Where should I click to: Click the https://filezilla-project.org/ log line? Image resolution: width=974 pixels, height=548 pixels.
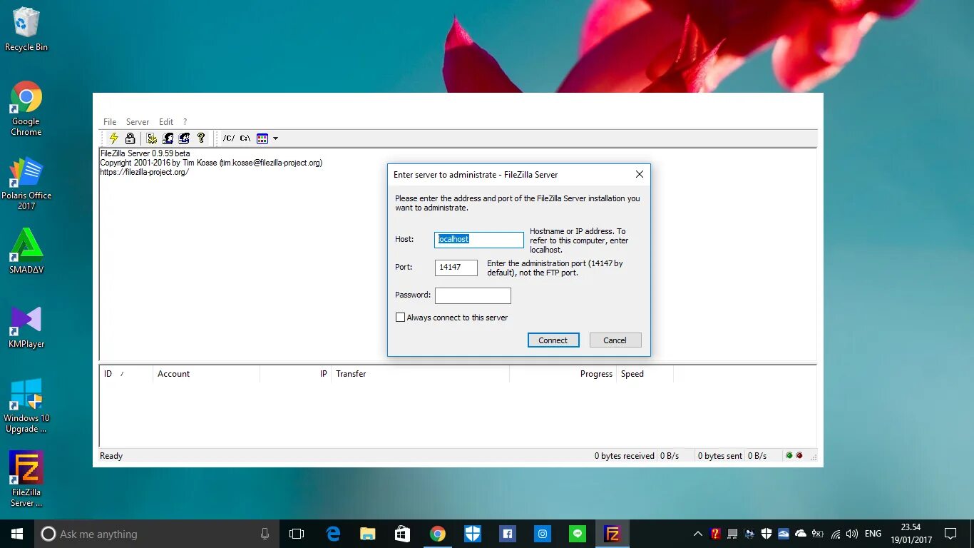point(144,172)
